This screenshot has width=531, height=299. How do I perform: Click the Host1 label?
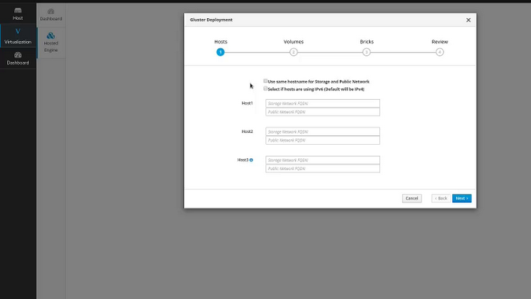point(247,103)
